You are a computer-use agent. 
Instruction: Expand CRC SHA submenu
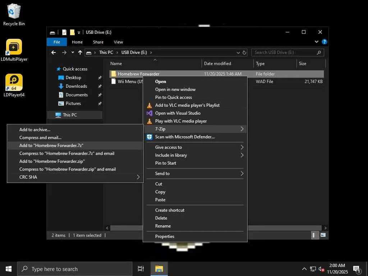point(75,177)
